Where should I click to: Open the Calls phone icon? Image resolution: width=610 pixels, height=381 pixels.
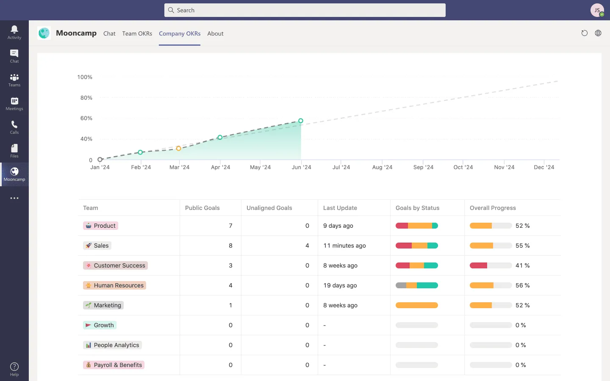[x=14, y=127]
